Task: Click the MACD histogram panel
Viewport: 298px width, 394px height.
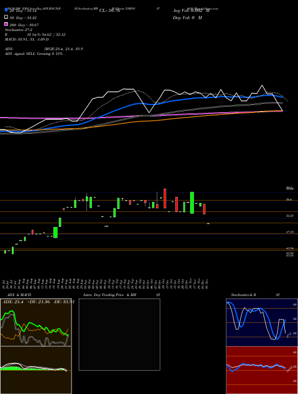Action: (36, 370)
